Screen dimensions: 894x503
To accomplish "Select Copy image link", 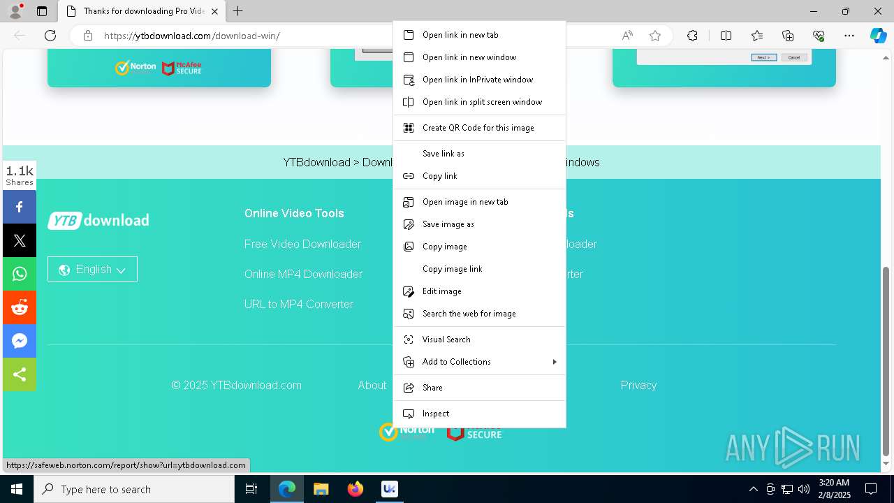I will click(x=480, y=269).
